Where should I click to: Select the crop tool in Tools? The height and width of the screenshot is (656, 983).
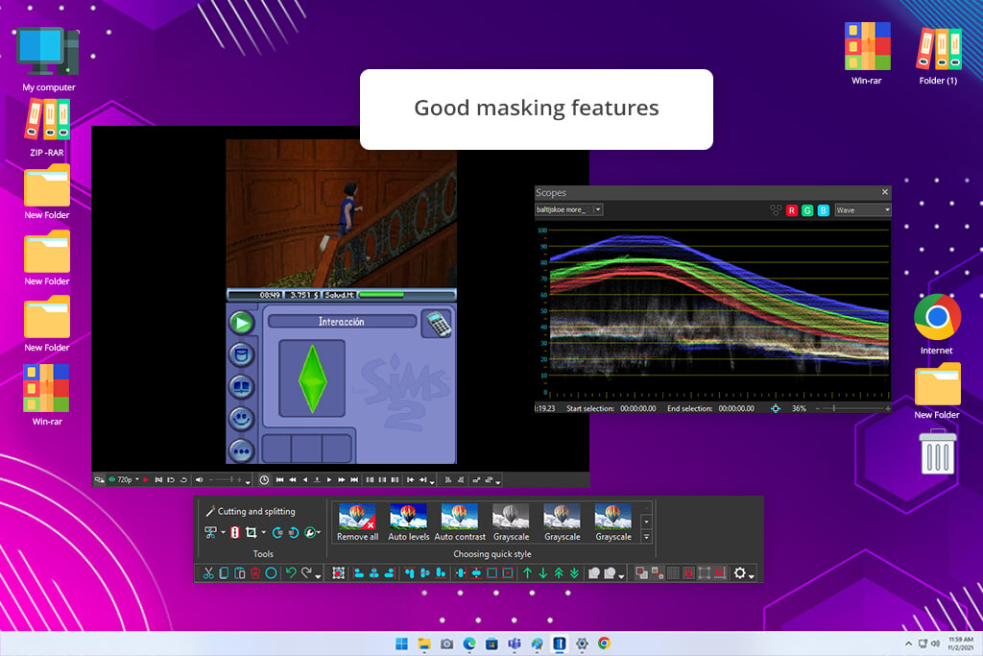(251, 532)
